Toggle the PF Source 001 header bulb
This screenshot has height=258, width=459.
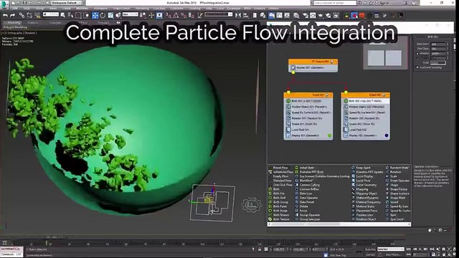(x=331, y=62)
